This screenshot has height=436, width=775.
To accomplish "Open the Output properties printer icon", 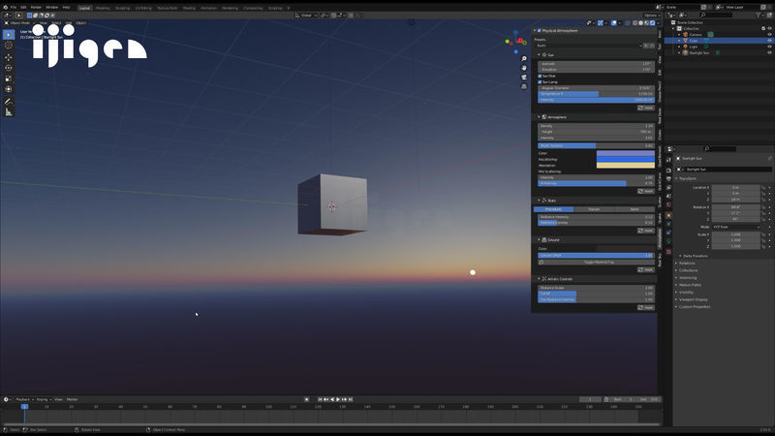I will (668, 179).
